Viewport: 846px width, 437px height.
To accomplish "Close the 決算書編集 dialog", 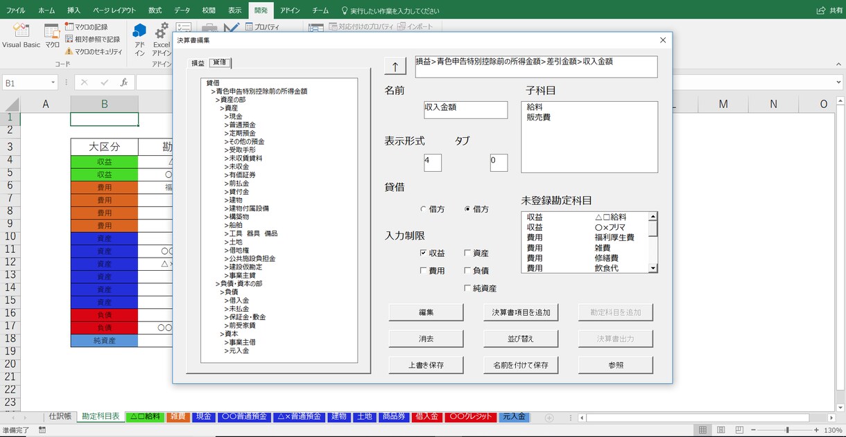I will pos(662,40).
